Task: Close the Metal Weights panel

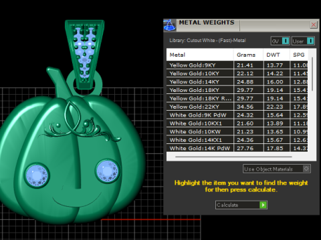Action: [x=314, y=25]
